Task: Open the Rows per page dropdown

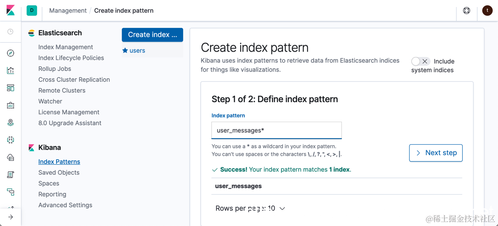Action: tap(250, 209)
